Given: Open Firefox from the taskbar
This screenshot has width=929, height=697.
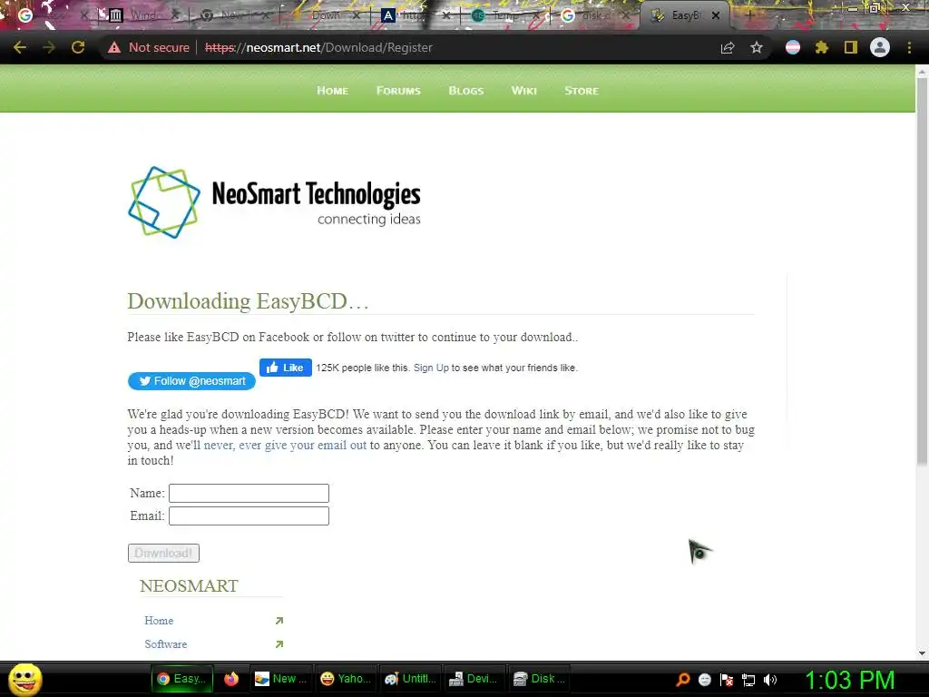Looking at the screenshot, I should point(231,679).
